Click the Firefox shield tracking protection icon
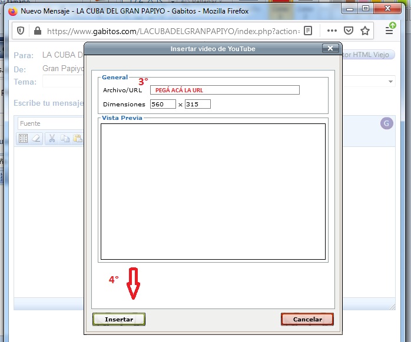411x342 pixels. pos(21,31)
